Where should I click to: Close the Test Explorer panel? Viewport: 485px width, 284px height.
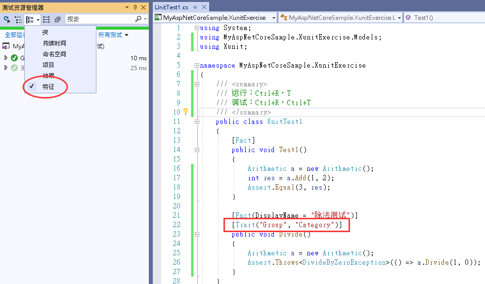[x=143, y=7]
